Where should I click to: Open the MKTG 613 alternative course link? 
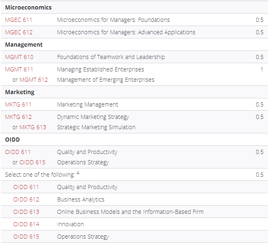point(33,127)
